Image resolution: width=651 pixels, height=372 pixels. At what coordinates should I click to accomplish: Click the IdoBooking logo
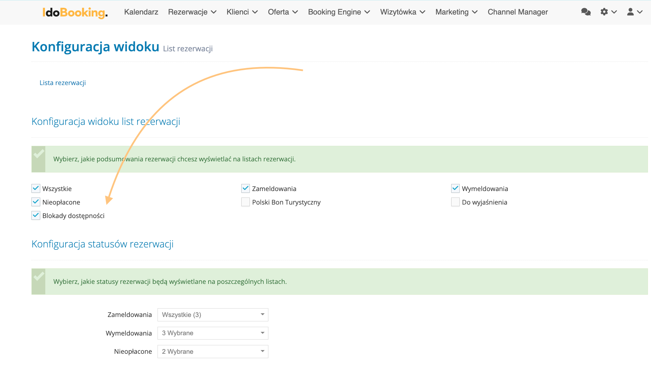click(75, 12)
